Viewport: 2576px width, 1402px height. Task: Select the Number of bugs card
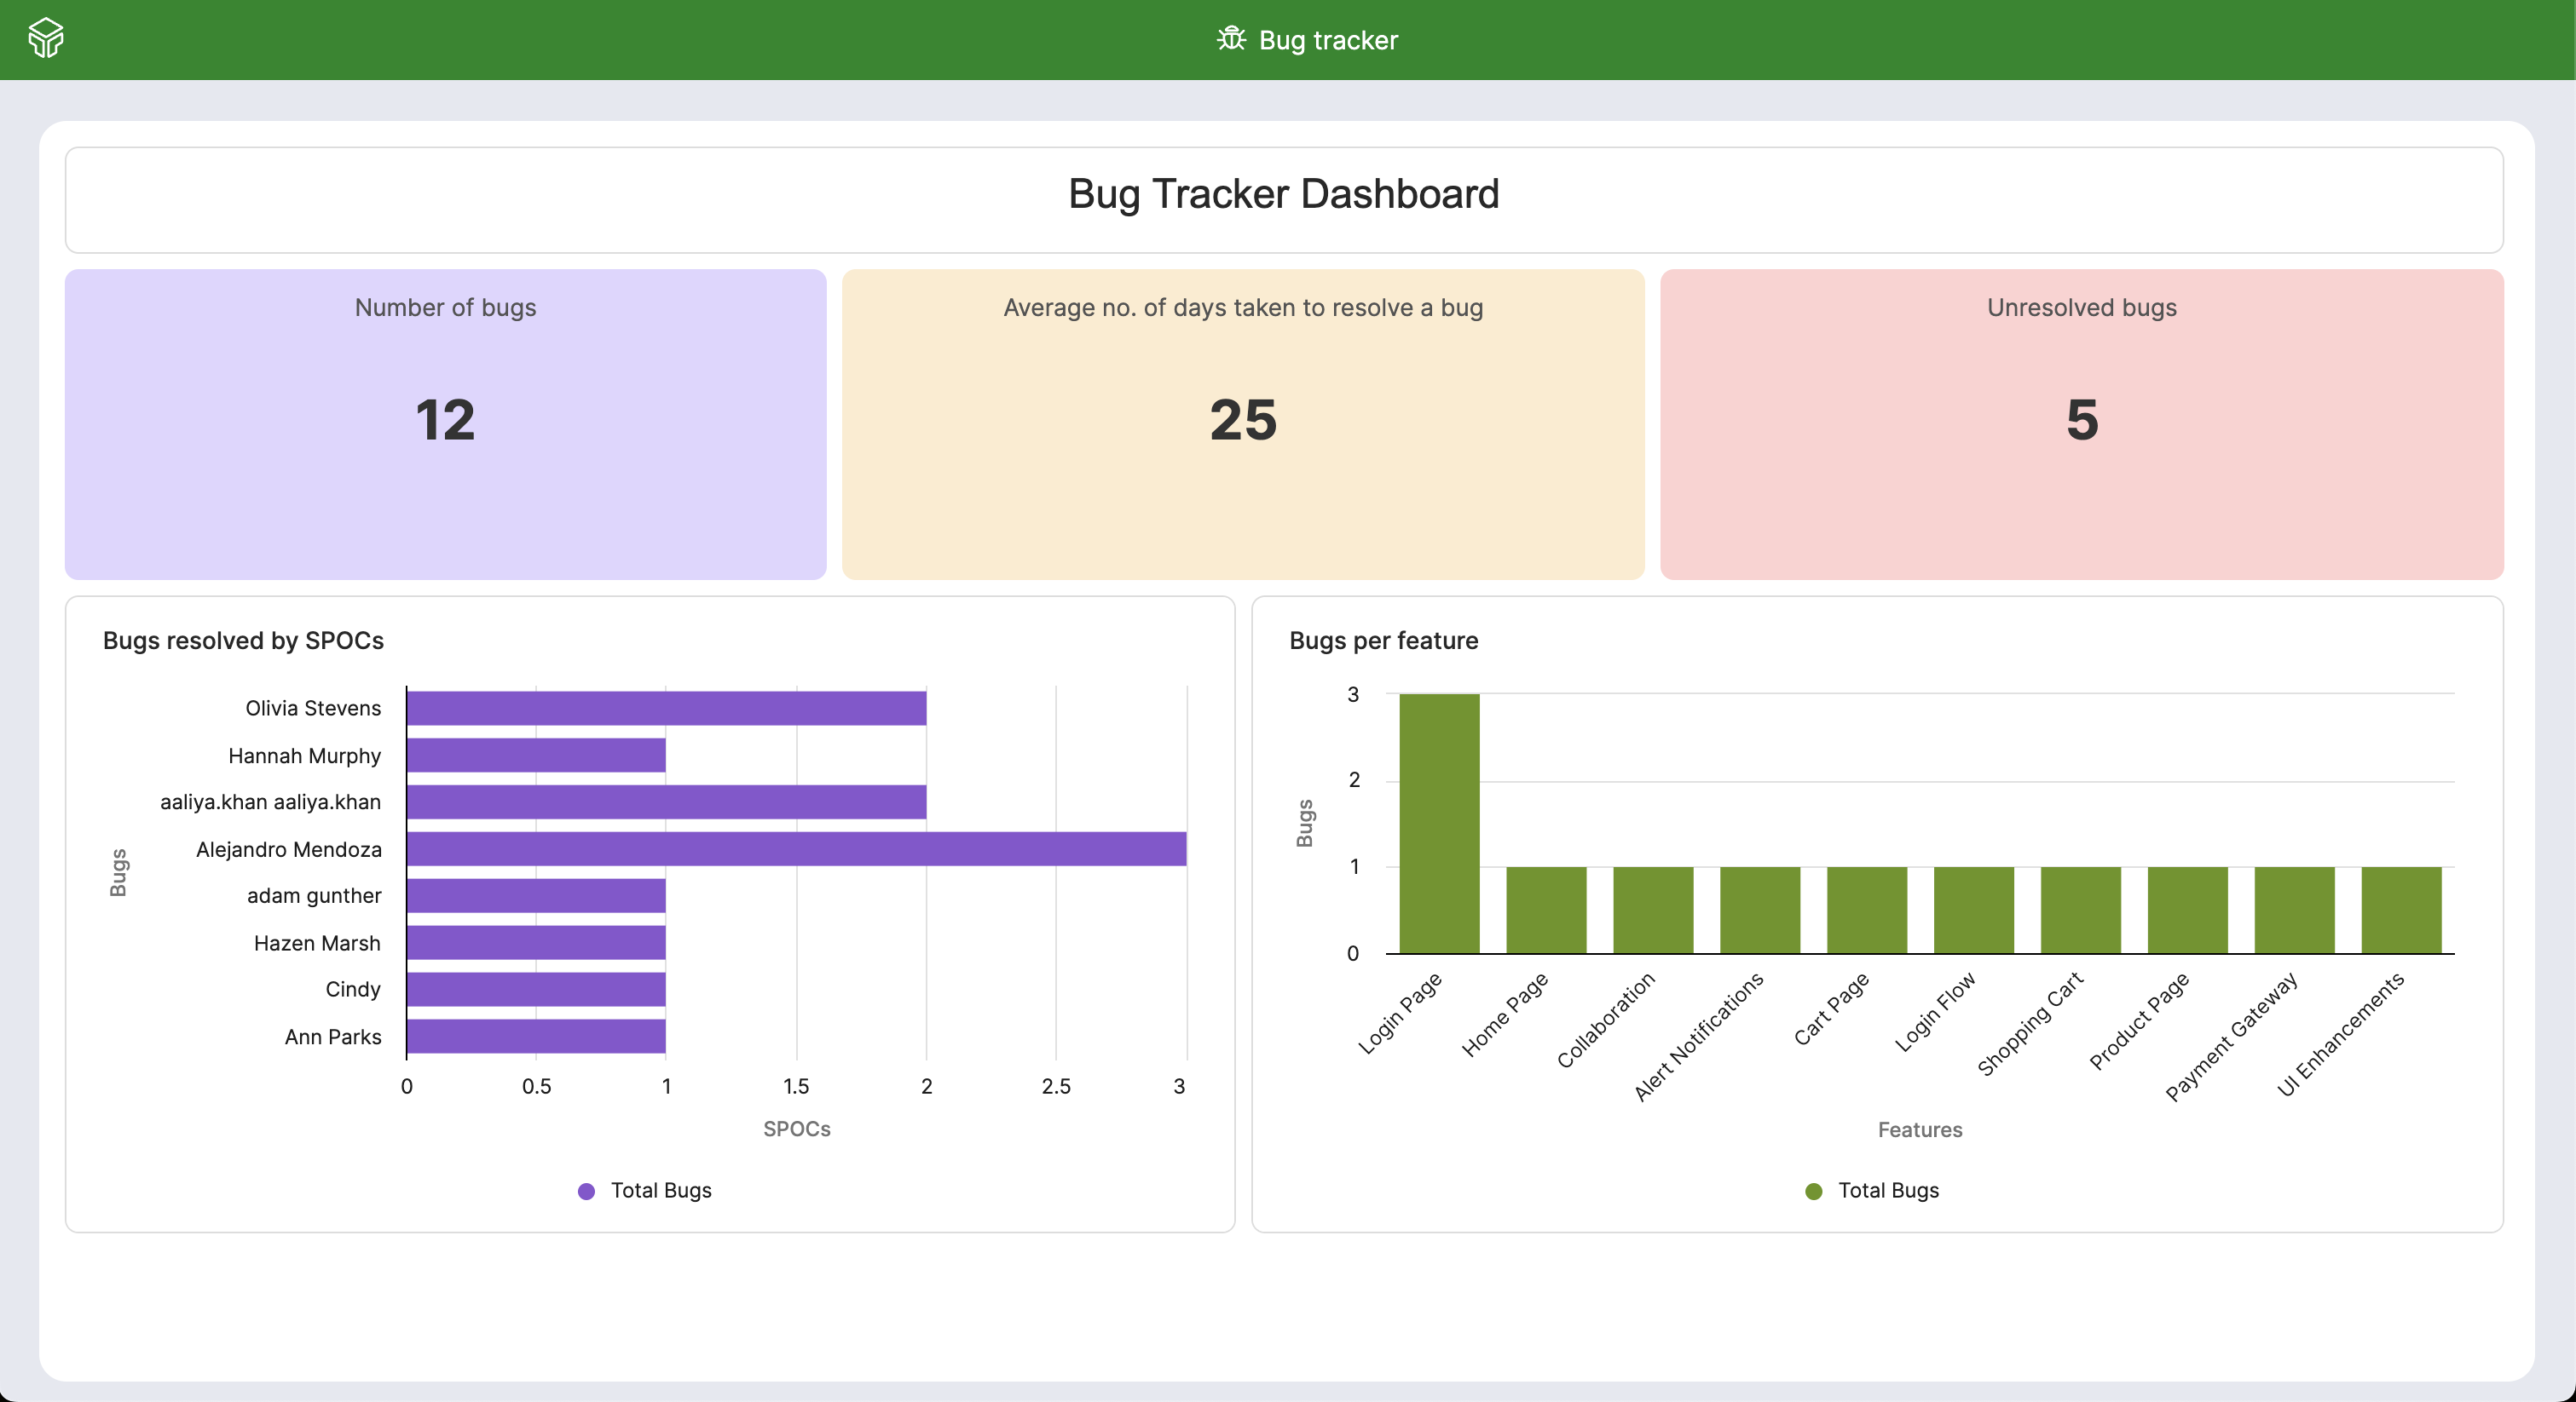pos(445,423)
